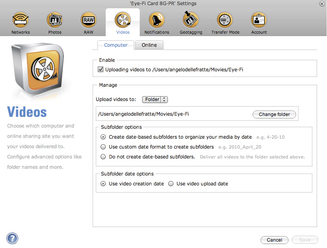Switch to the Online tab
Viewport: 327px width, 248px height.
(x=149, y=45)
